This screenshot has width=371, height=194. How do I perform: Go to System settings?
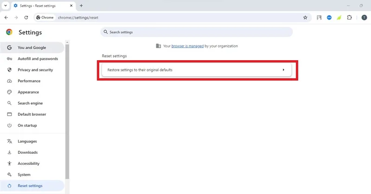pos(32,175)
